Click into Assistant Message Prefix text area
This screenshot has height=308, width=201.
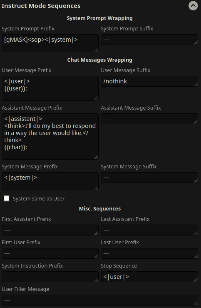tap(50, 136)
